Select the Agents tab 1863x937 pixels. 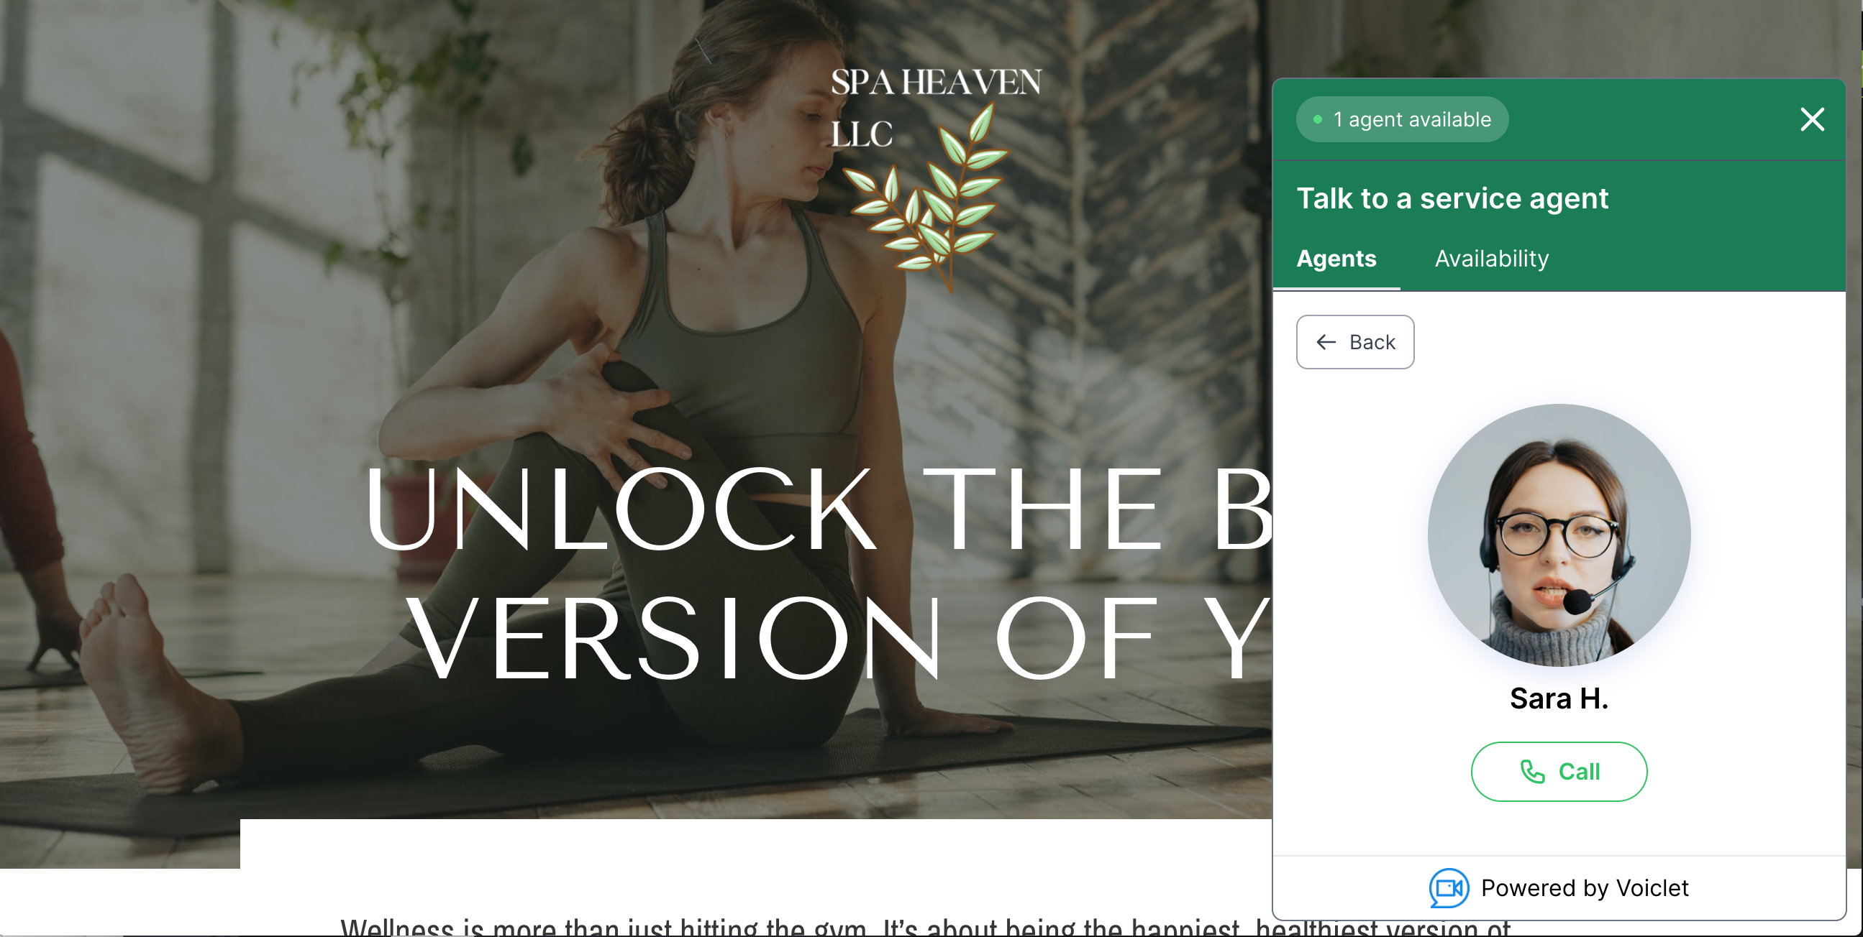(1336, 259)
